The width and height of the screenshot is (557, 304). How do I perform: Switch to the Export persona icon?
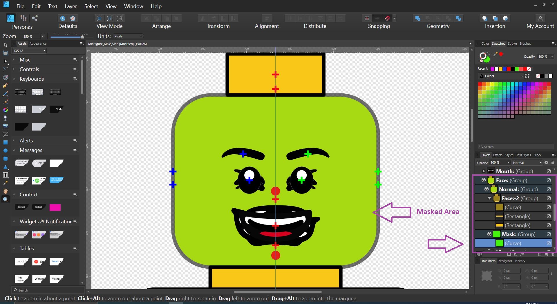click(35, 18)
